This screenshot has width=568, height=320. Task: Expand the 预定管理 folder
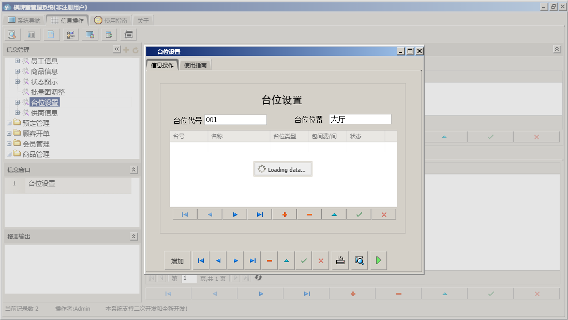[x=9, y=123]
